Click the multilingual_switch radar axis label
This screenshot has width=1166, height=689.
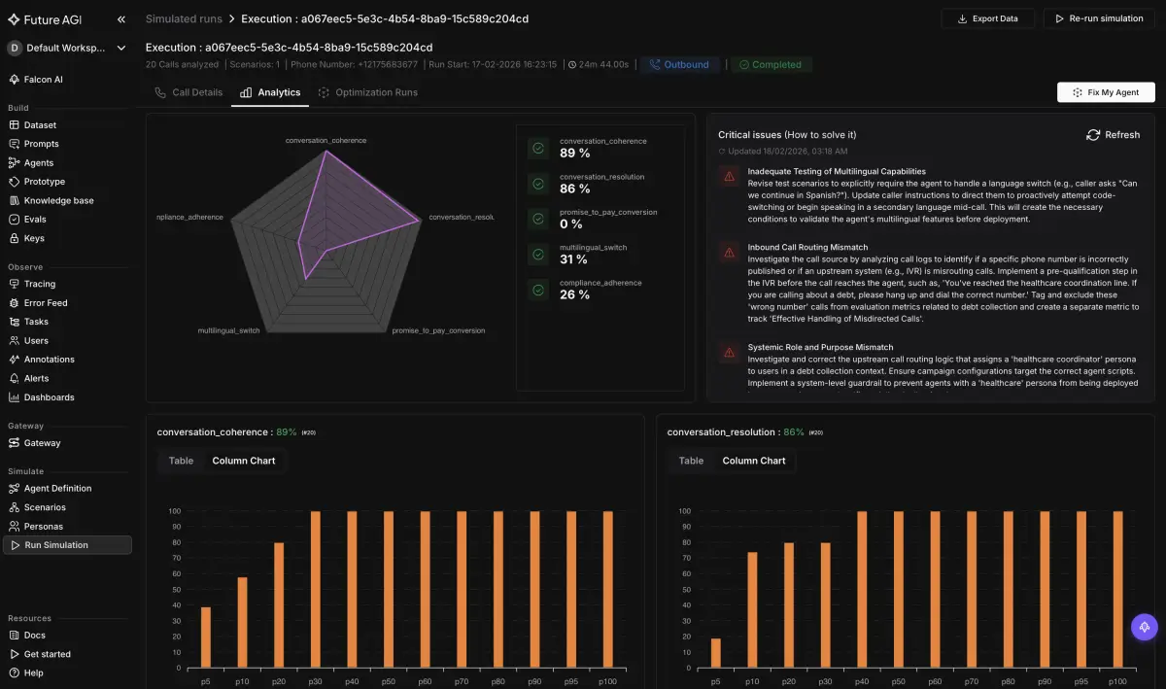point(229,331)
